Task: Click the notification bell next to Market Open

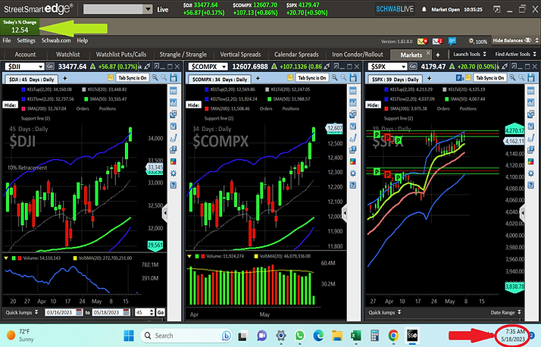Action: tap(424, 10)
